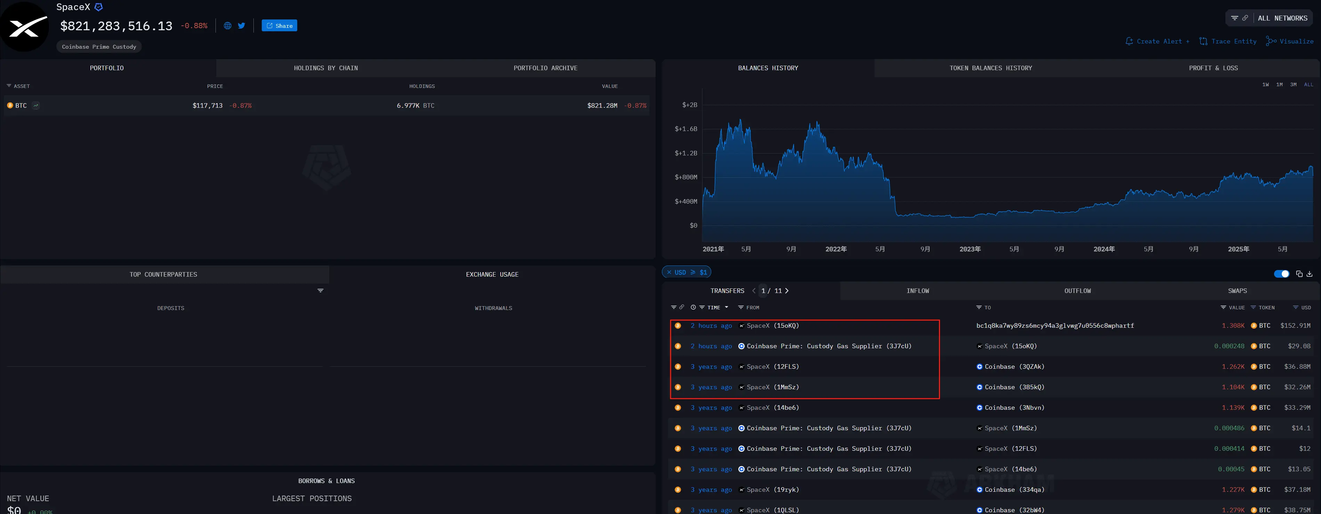Click the BTC chain icon for $152.91M transfer
The height and width of the screenshot is (514, 1321).
click(x=678, y=326)
